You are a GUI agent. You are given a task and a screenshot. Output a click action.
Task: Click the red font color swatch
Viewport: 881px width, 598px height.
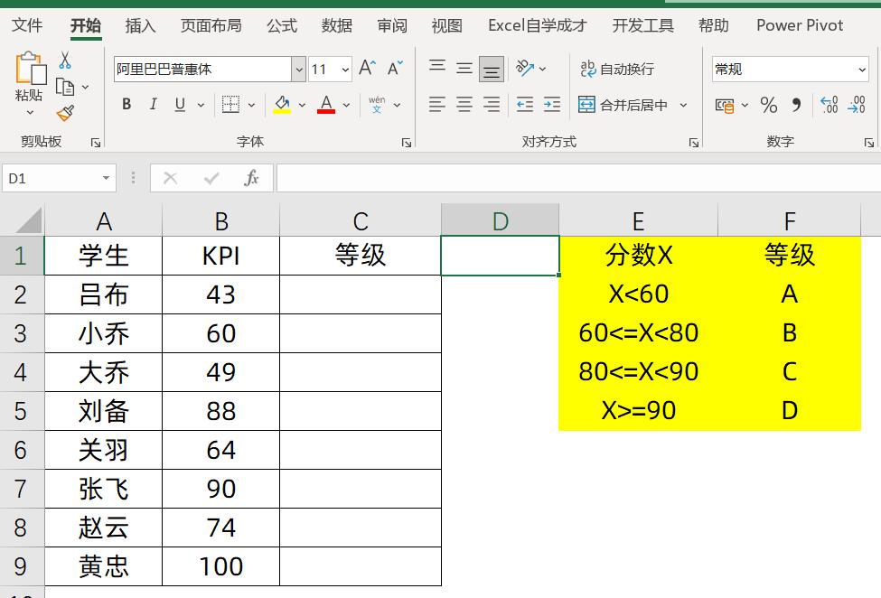[x=324, y=111]
